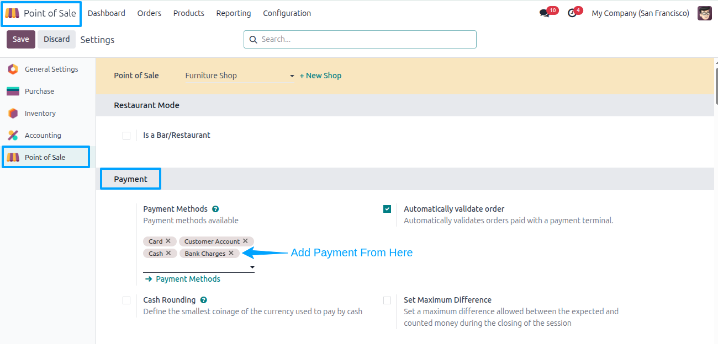Enable the Is a Bar/Restaurant checkbox
The image size is (718, 344).
coord(126,135)
